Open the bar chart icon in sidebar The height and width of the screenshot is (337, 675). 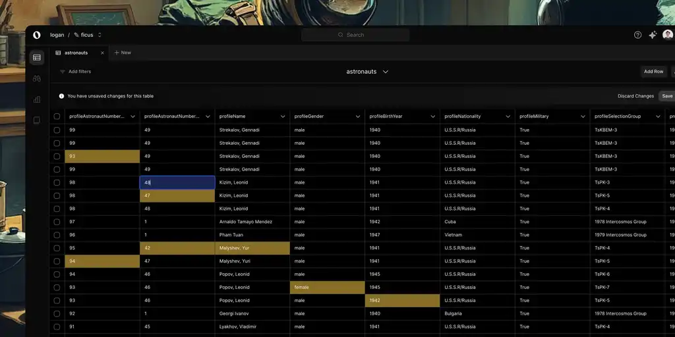[37, 99]
